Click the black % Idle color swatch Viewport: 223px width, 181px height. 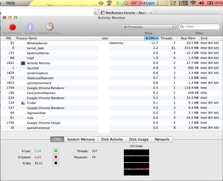click(56, 163)
